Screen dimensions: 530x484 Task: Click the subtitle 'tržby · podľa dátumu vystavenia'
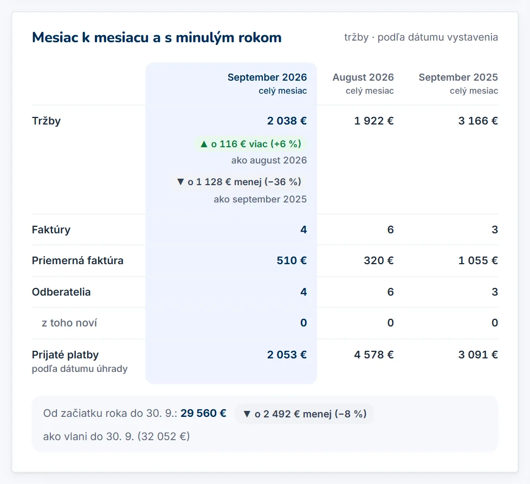click(x=421, y=37)
